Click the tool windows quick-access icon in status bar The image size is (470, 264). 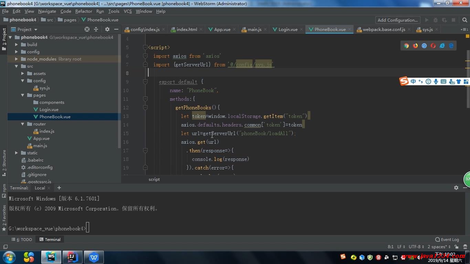[x=5, y=247]
